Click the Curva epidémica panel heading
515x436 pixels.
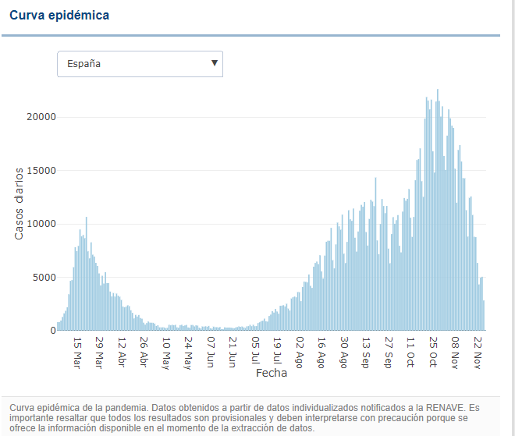pos(59,15)
